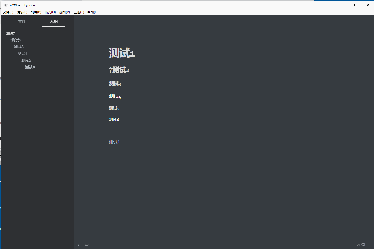Navigate to 测试5 outline item

click(x=26, y=60)
